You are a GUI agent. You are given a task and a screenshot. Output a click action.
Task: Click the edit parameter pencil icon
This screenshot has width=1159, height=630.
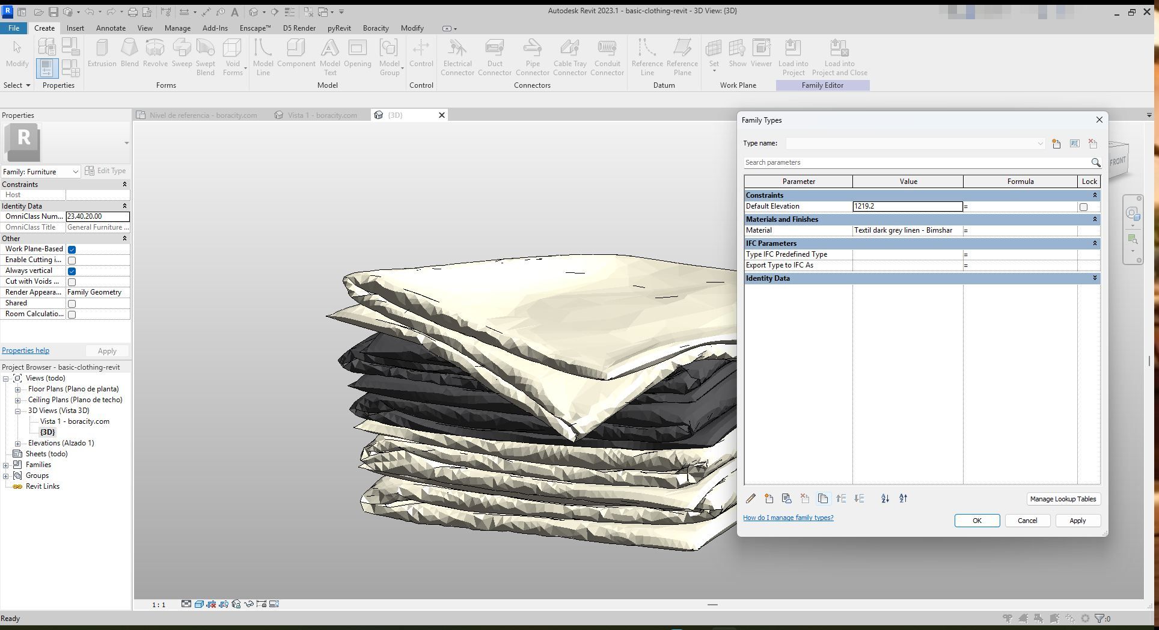[x=751, y=498]
